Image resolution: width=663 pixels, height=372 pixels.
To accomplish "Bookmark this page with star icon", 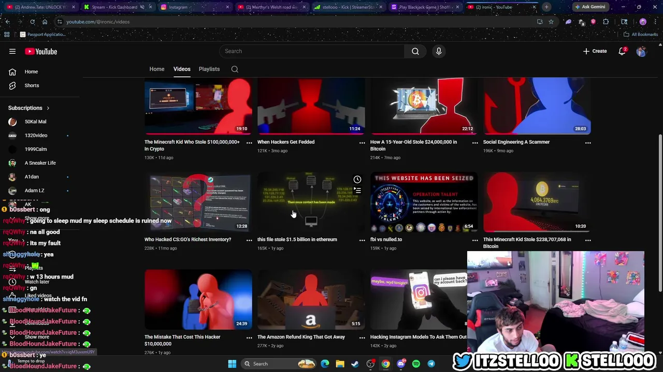I will [551, 22].
